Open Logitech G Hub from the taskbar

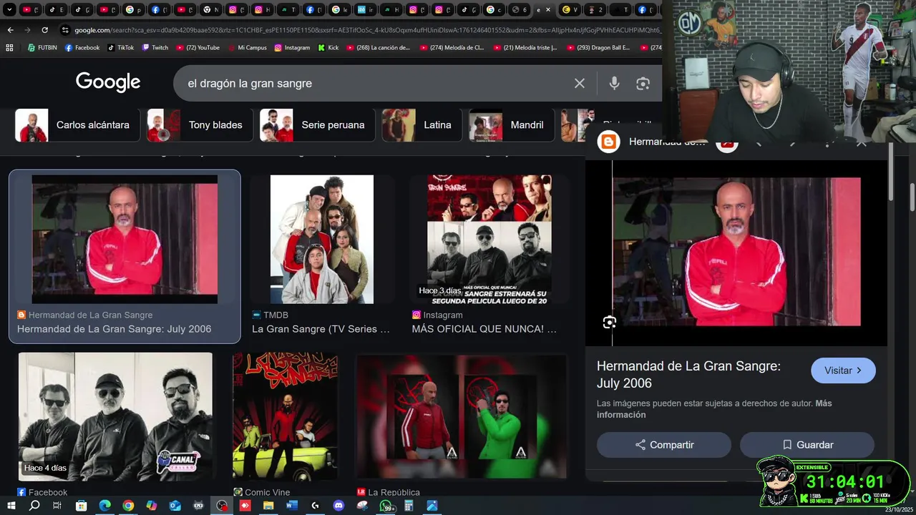[x=315, y=506]
